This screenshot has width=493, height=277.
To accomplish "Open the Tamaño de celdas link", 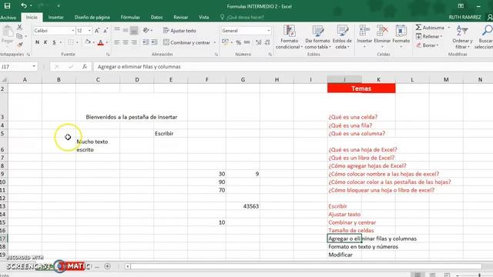I will pos(351,230).
